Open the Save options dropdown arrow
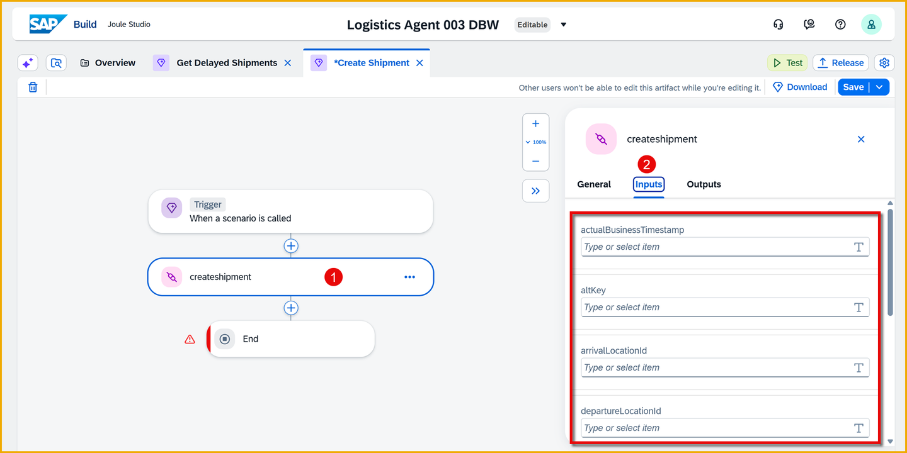907x453 pixels. [880, 87]
